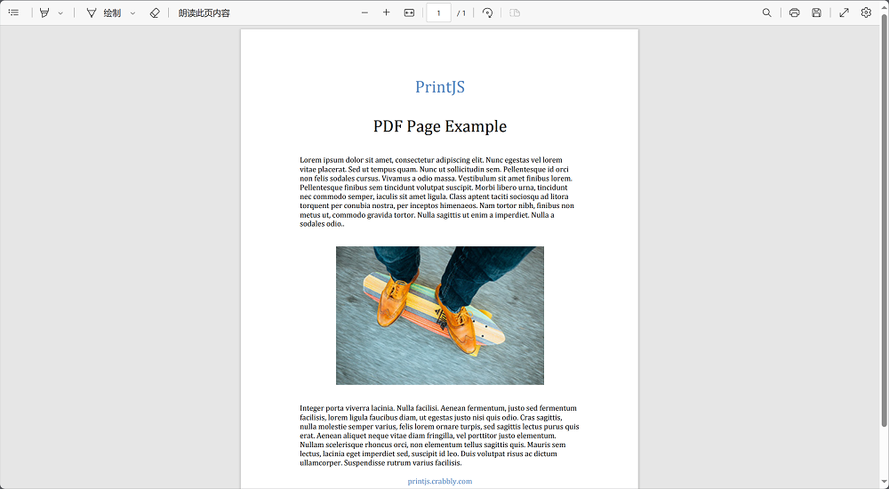The image size is (889, 489).
Task: Click the PDF Page Example title
Action: coord(440,126)
